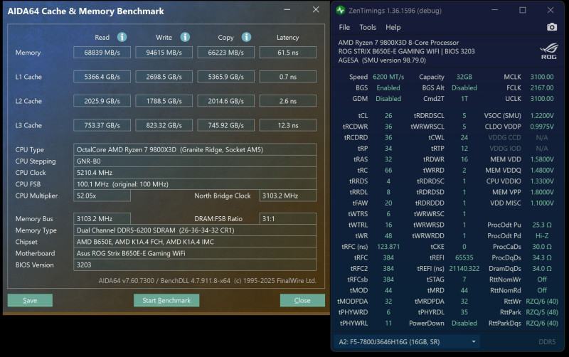Image resolution: width=569 pixels, height=357 pixels.
Task: Click the DDR5 label in ZenTimings footer
Action: click(547, 342)
